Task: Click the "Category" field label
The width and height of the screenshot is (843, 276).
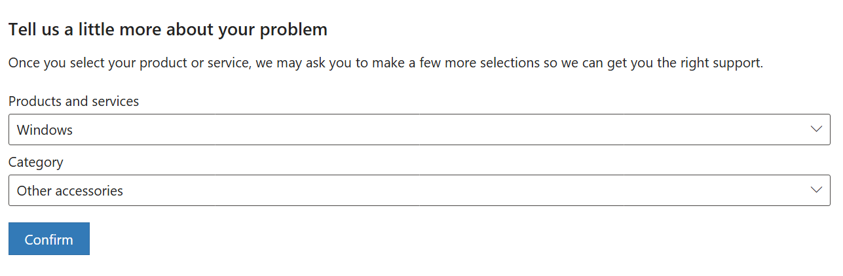Action: click(36, 162)
